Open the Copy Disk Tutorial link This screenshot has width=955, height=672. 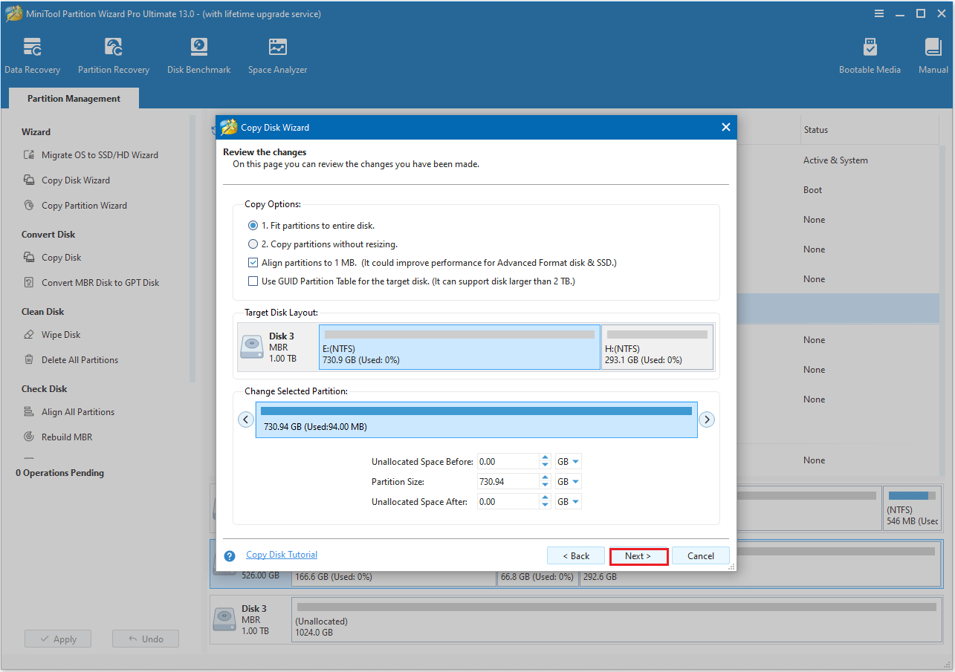[282, 554]
